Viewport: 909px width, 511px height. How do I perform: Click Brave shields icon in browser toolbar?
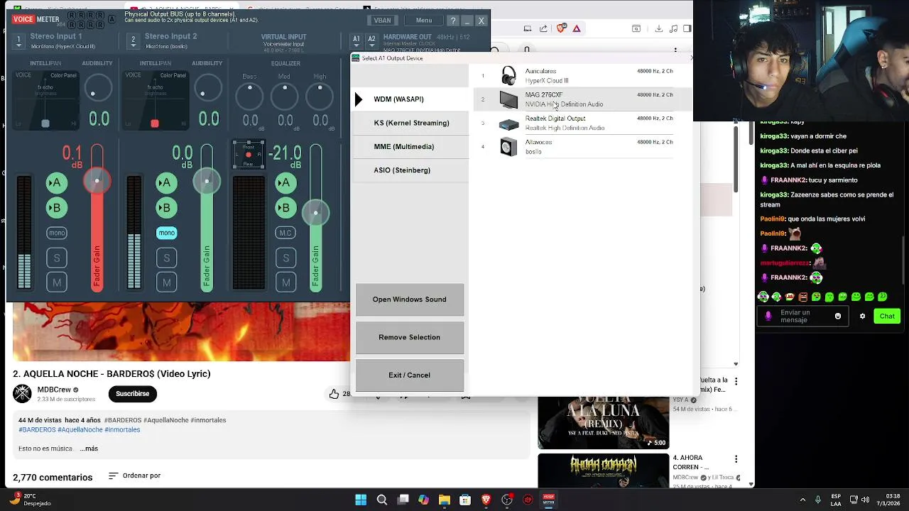pyautogui.click(x=561, y=28)
